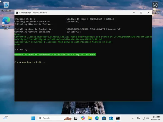
Task: Click the taskbar Search box
Action: pos(55,118)
